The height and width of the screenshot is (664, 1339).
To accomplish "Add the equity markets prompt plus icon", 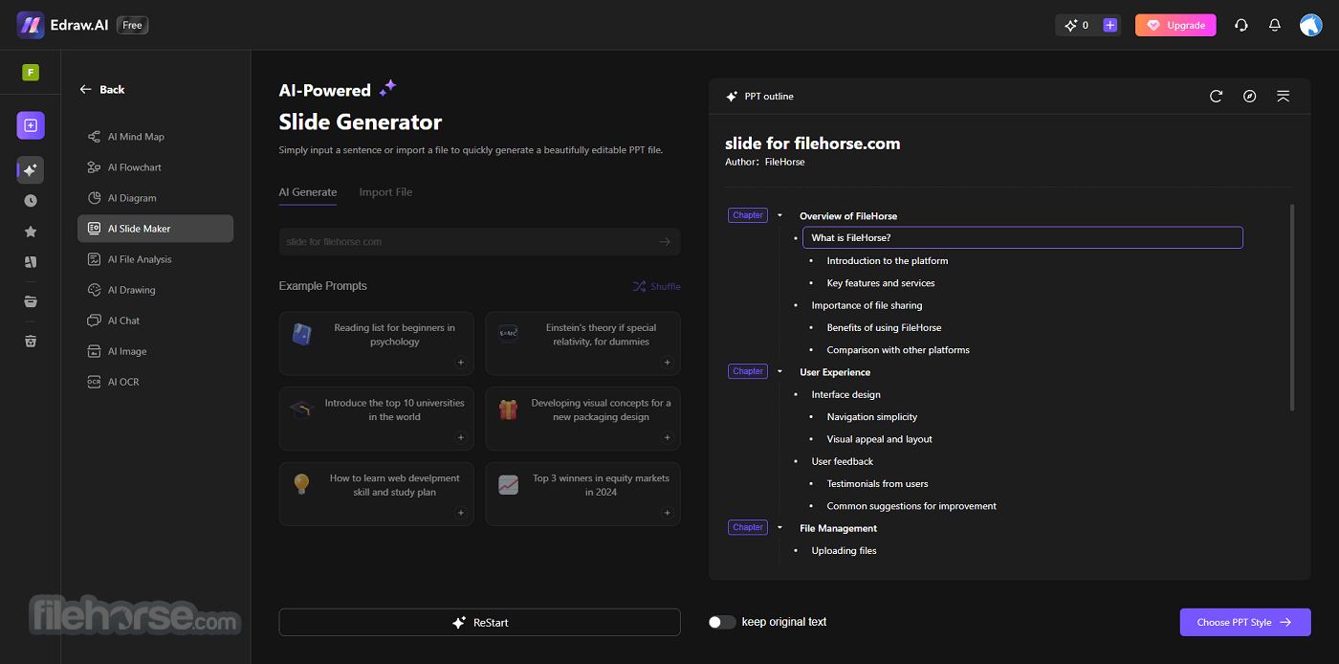I will (x=667, y=513).
